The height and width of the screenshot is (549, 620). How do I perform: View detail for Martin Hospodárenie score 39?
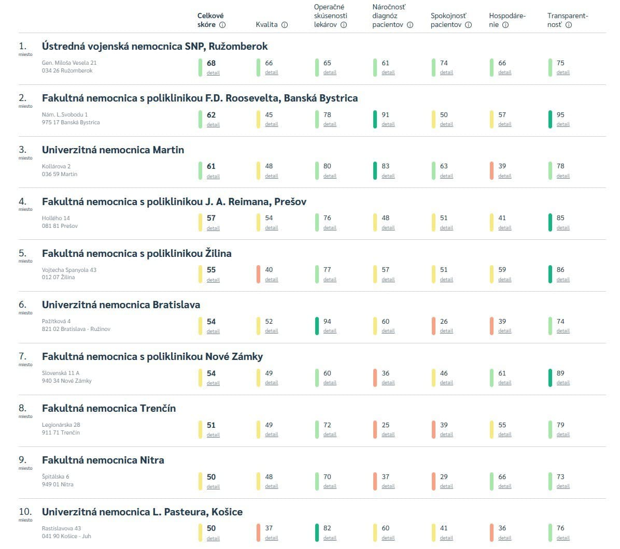[x=504, y=176]
